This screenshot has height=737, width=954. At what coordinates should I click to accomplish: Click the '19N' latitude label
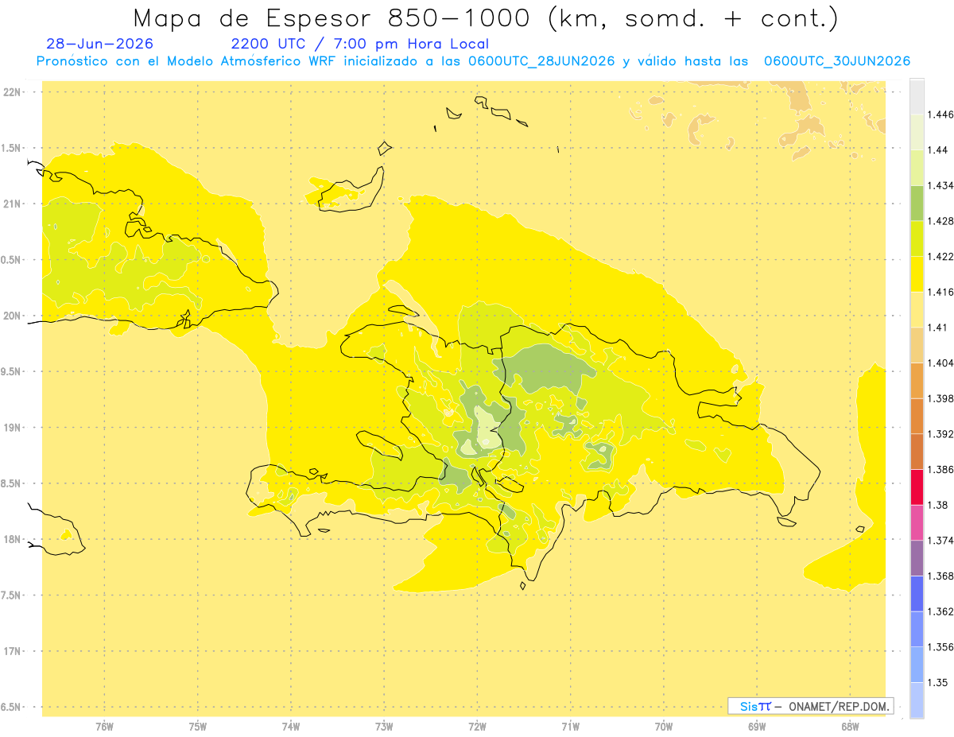[x=12, y=428]
